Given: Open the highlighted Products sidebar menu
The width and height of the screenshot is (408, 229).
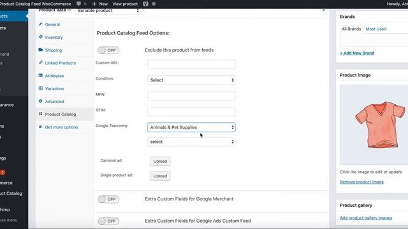Looking at the screenshot, I should [14, 16].
